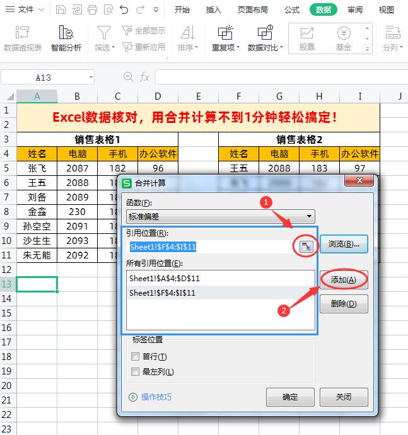Open the 函数 dropdown showing 标准偏差
408x435 pixels.
(221, 217)
